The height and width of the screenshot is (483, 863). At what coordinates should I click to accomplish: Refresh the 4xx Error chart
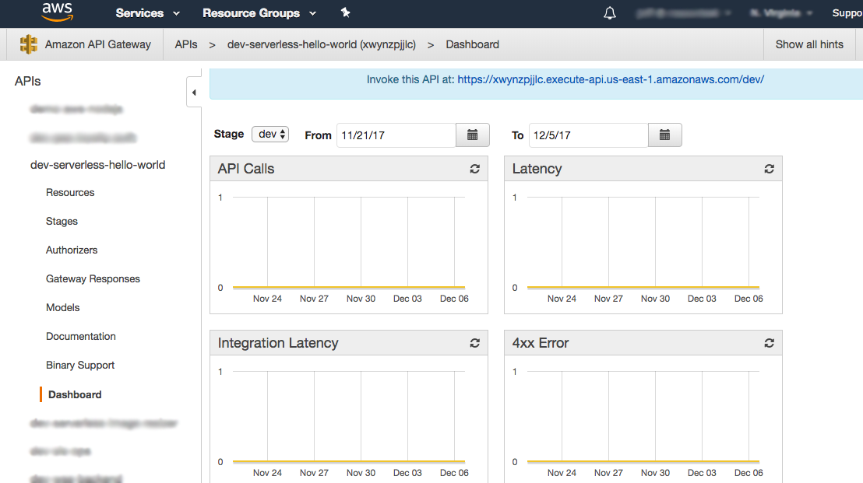769,343
